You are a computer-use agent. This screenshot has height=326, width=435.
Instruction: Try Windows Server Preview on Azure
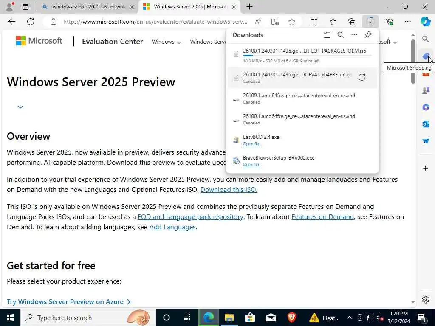pos(69,302)
